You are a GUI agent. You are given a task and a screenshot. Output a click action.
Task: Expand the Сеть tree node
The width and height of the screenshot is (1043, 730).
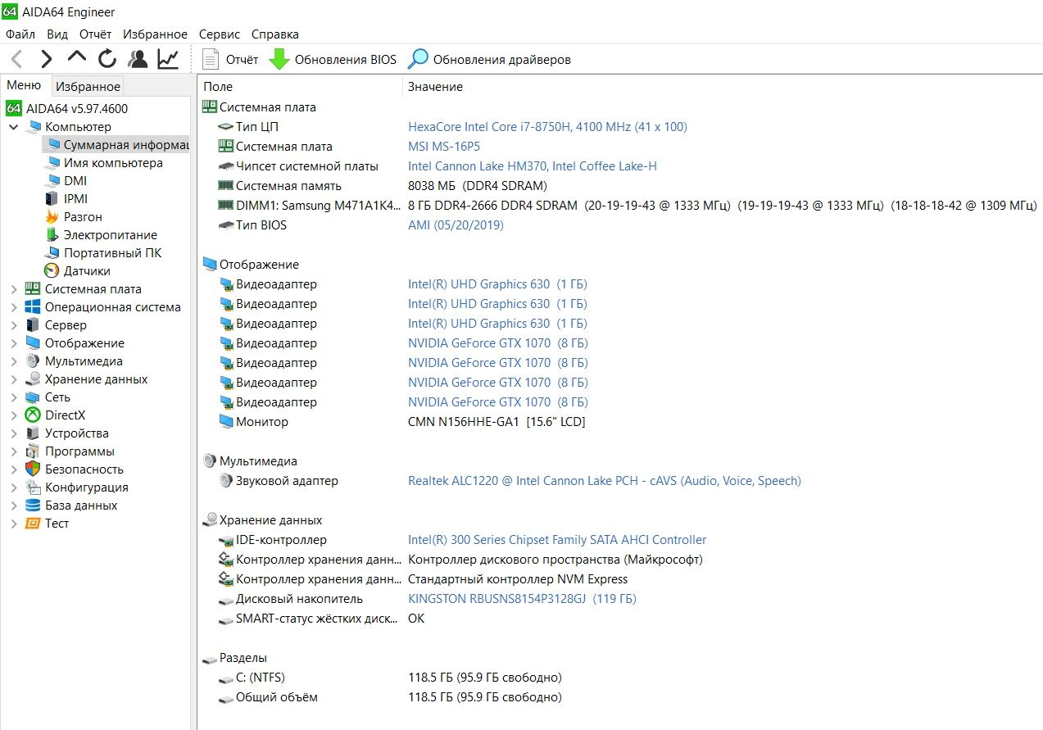(x=14, y=397)
